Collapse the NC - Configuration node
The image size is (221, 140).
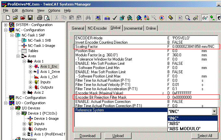[x=6, y=30]
